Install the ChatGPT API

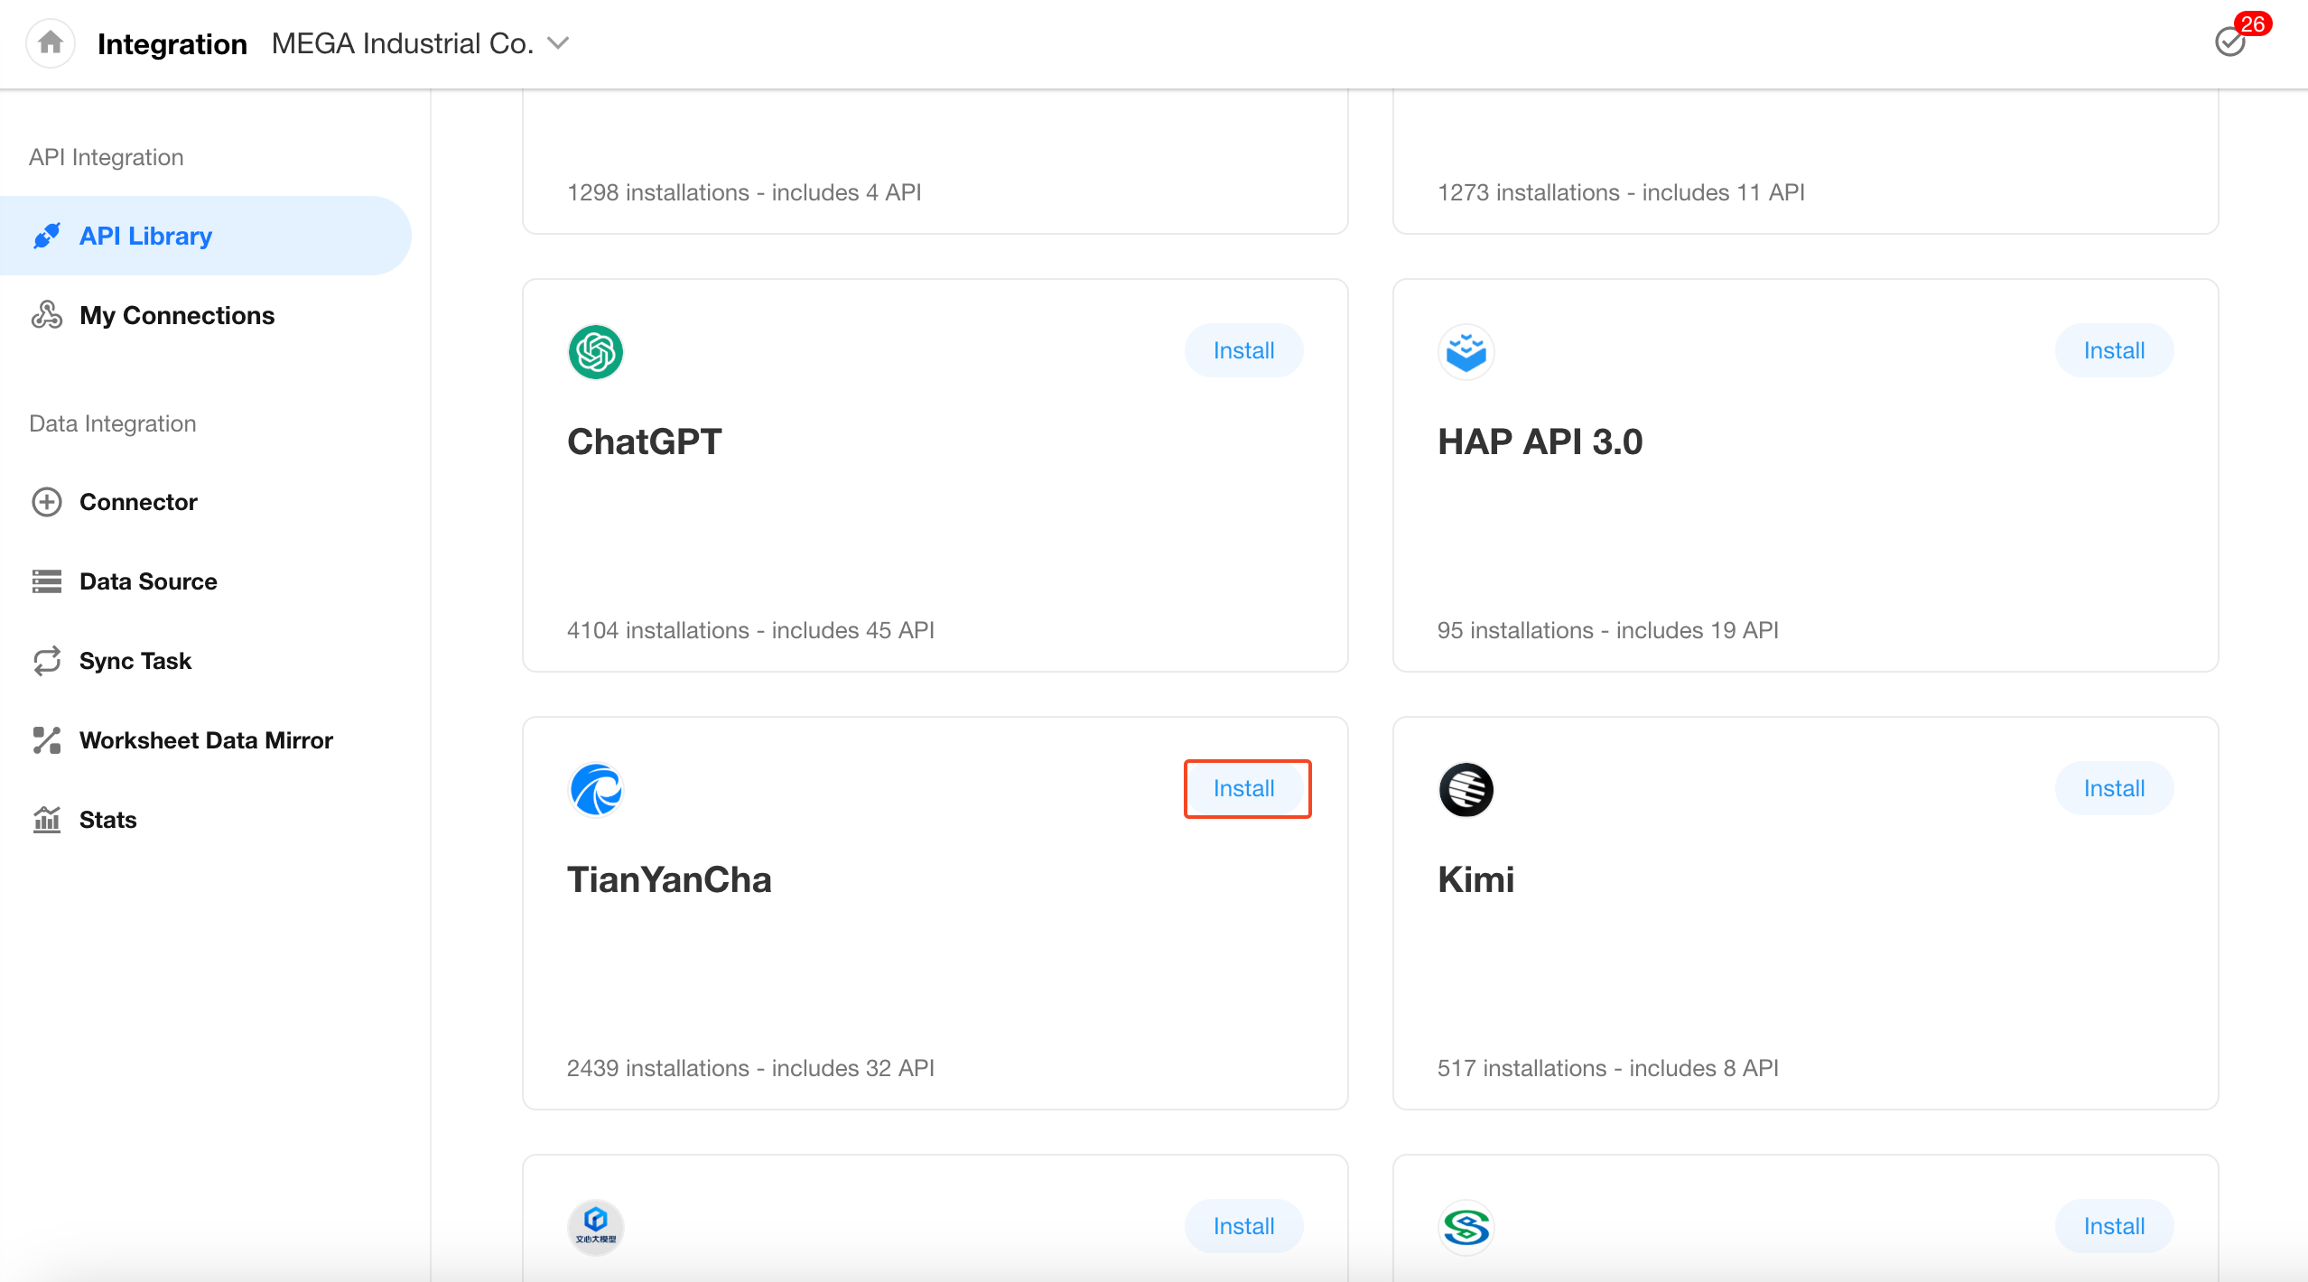click(1243, 350)
